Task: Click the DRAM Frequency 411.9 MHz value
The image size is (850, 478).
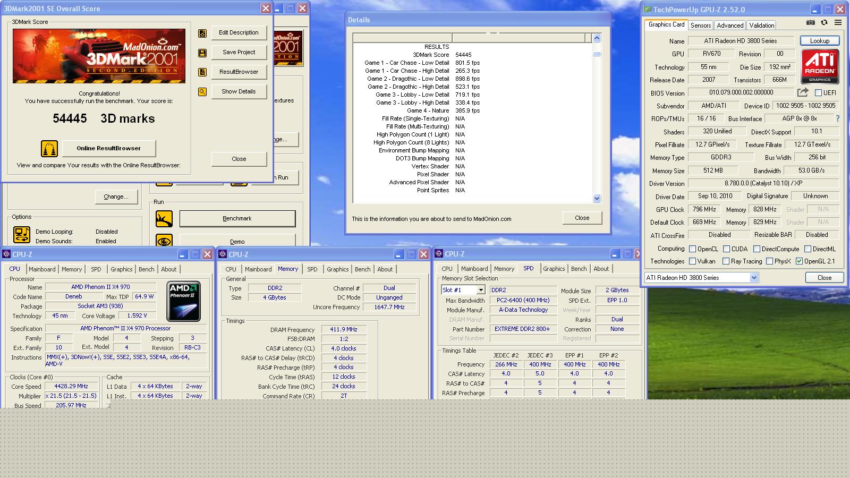Action: [344, 329]
